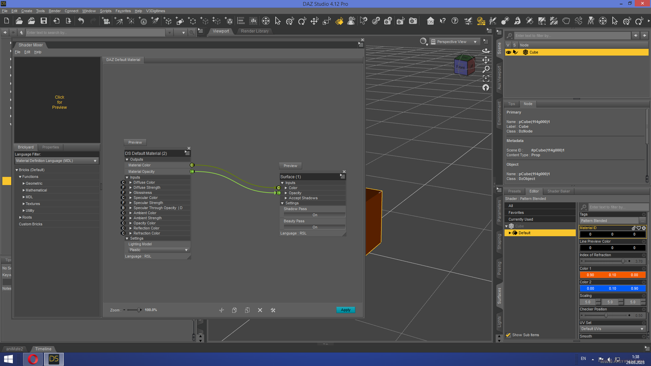Screen dimensions: 651x366
Task: Open Shader Mixer Edit menu
Action: click(27, 52)
